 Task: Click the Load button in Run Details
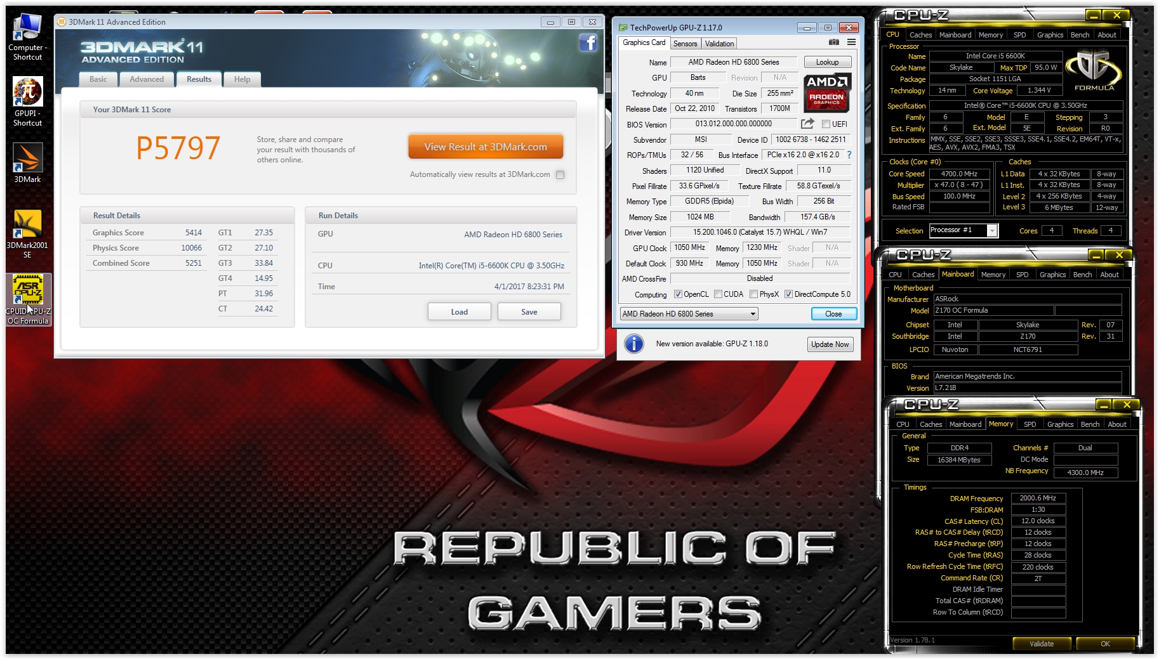coord(460,312)
